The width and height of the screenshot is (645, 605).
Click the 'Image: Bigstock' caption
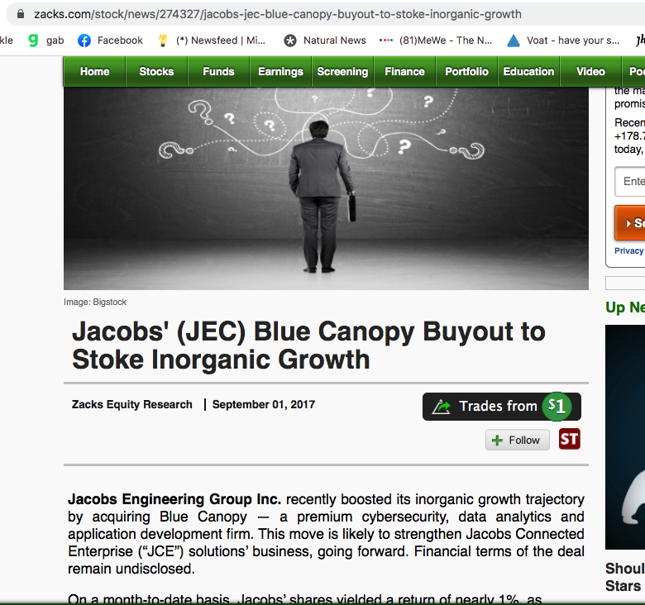tap(95, 302)
